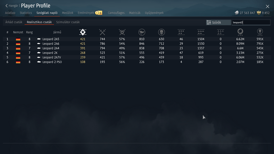Click Leopard 2A4 tank icon
This screenshot has width=274, height=154.
pos(39,48)
